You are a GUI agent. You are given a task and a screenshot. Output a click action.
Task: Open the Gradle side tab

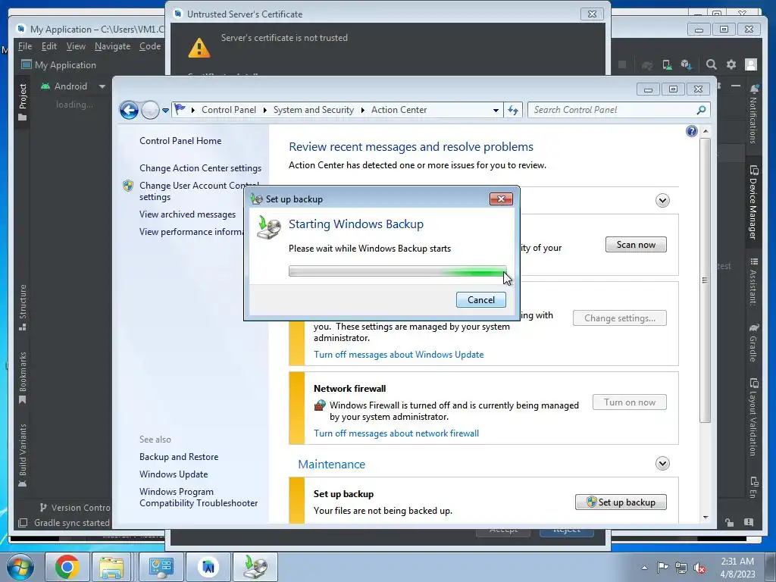click(753, 343)
